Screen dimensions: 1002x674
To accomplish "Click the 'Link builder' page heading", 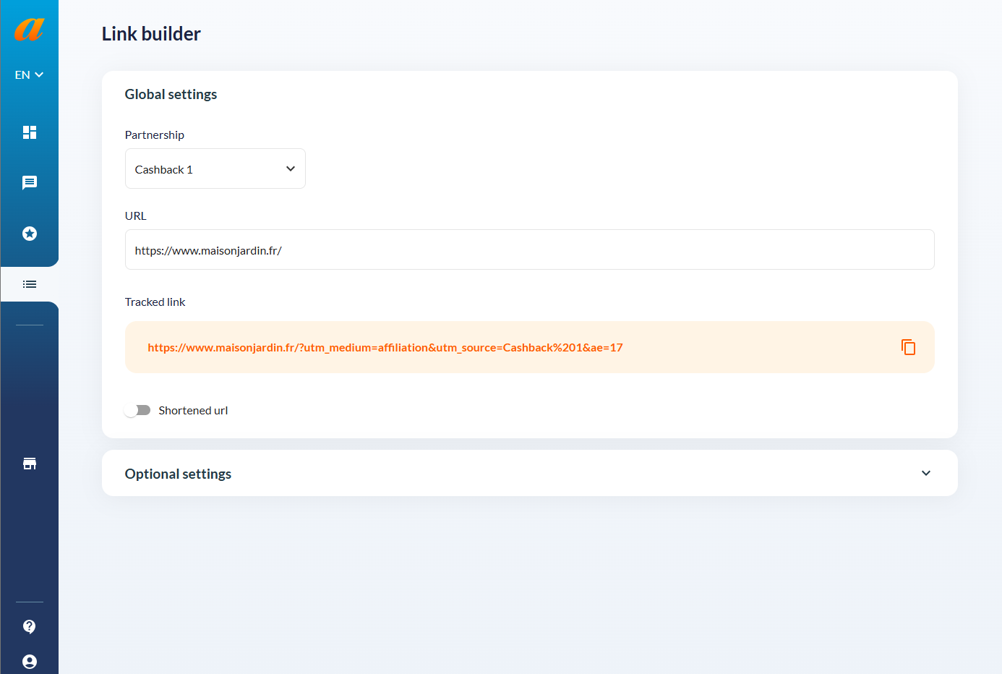I will coord(151,34).
